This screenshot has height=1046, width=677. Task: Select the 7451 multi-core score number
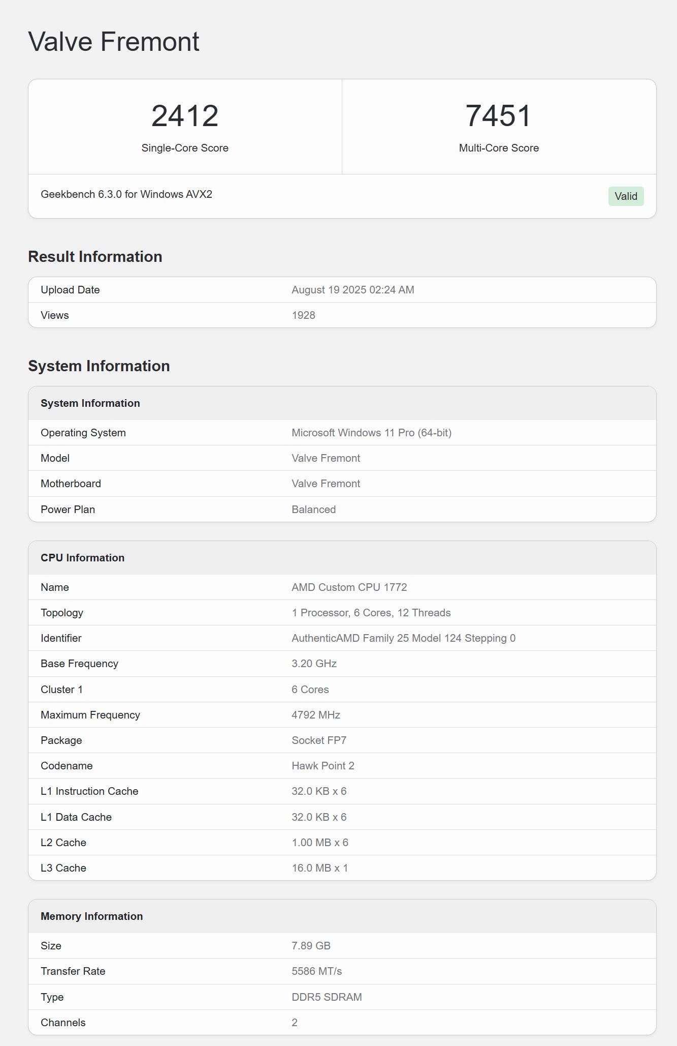coord(499,116)
